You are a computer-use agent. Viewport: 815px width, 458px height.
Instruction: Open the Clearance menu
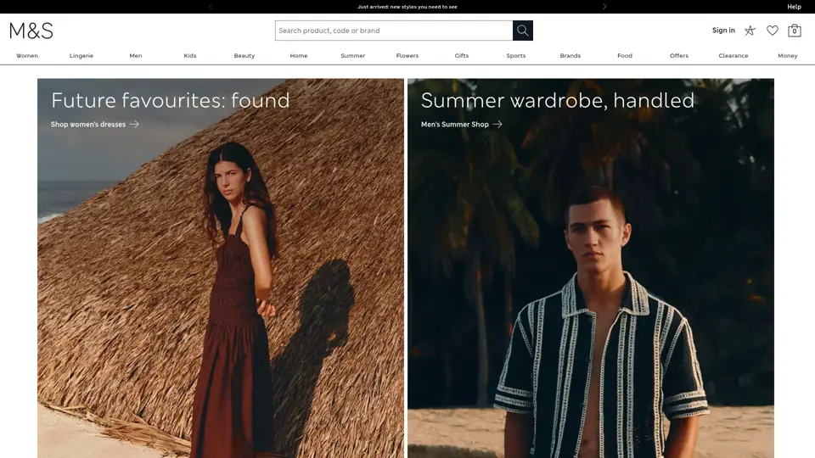click(733, 56)
